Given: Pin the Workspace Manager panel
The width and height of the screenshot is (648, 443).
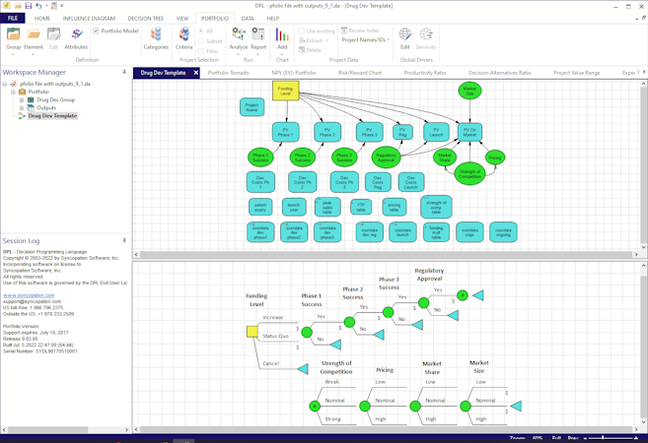Looking at the screenshot, I should pyautogui.click(x=124, y=72).
